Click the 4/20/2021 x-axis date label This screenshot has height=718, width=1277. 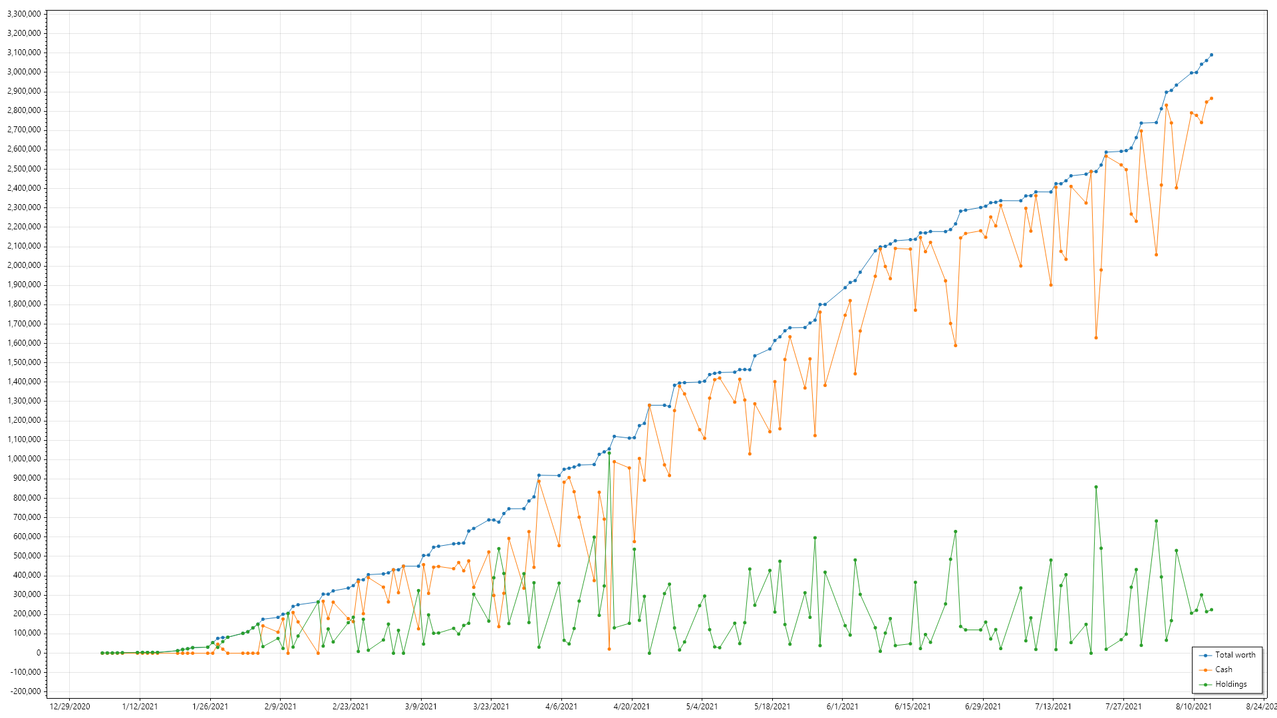coord(631,707)
